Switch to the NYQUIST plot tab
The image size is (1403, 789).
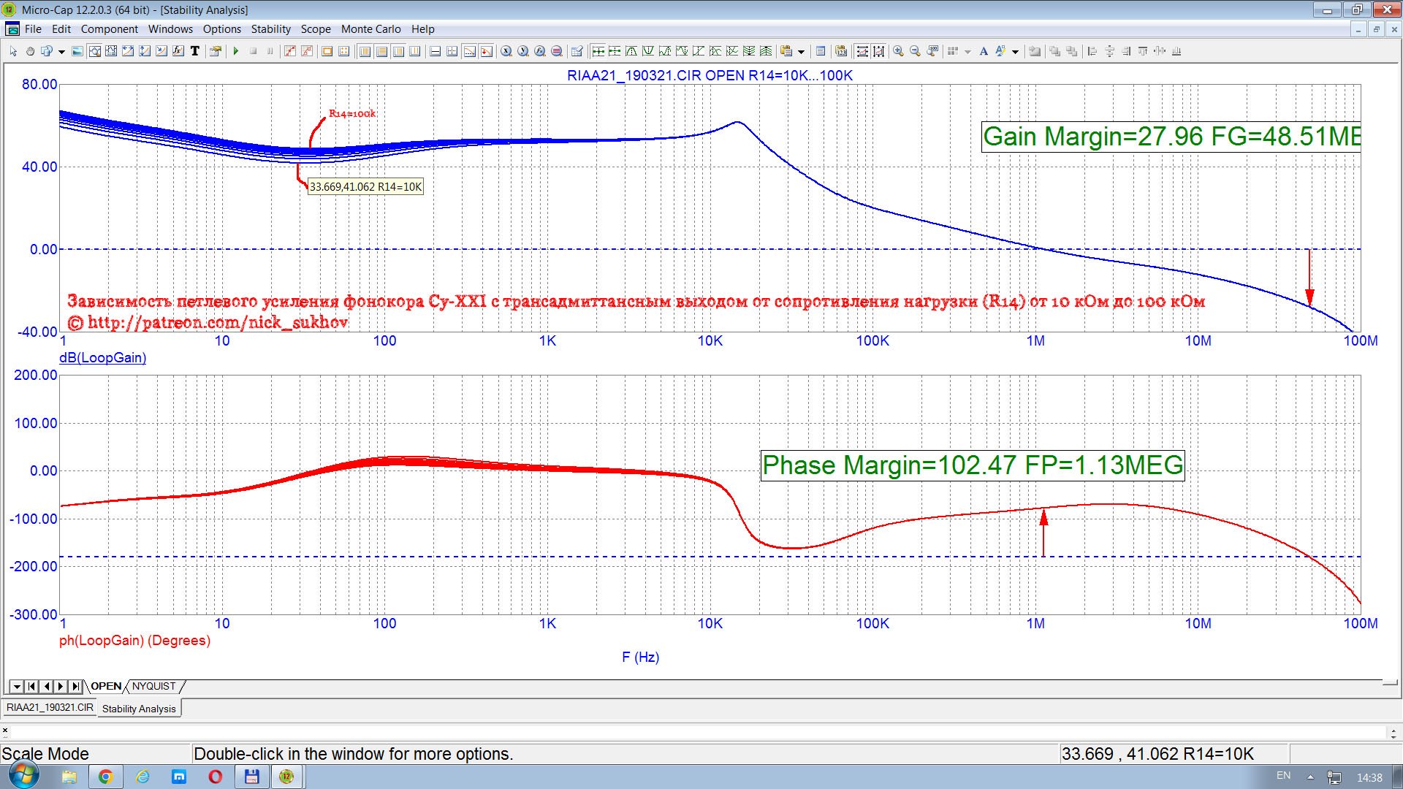pos(154,686)
